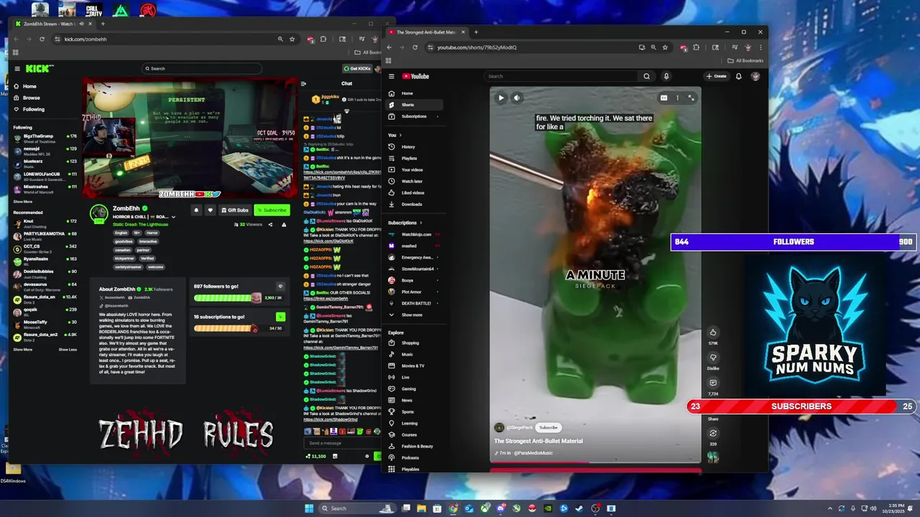Open Short's three-dot more options
Image resolution: width=920 pixels, height=517 pixels.
point(677,98)
